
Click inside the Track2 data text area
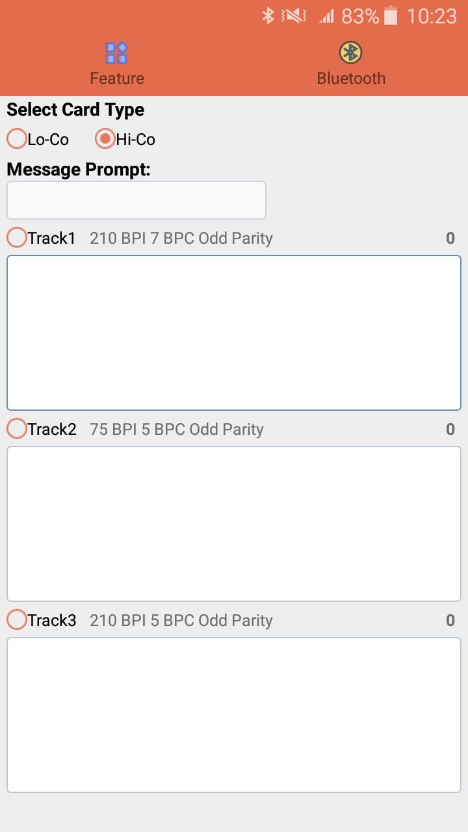pos(234,524)
